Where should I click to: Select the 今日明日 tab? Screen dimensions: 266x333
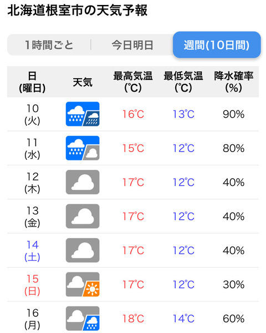[x=132, y=45]
